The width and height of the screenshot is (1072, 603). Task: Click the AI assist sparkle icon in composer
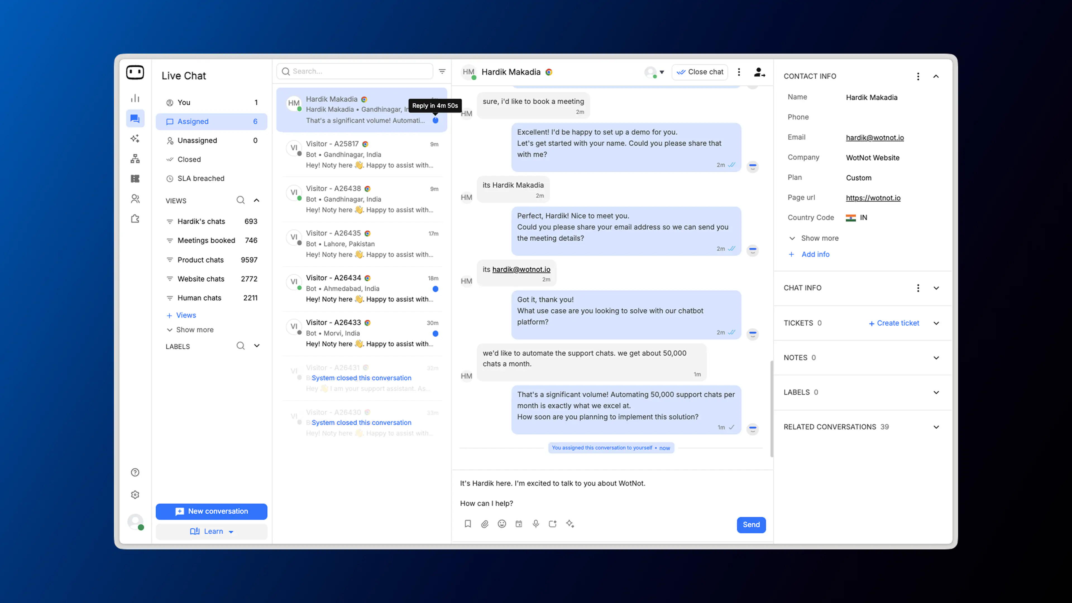(570, 524)
